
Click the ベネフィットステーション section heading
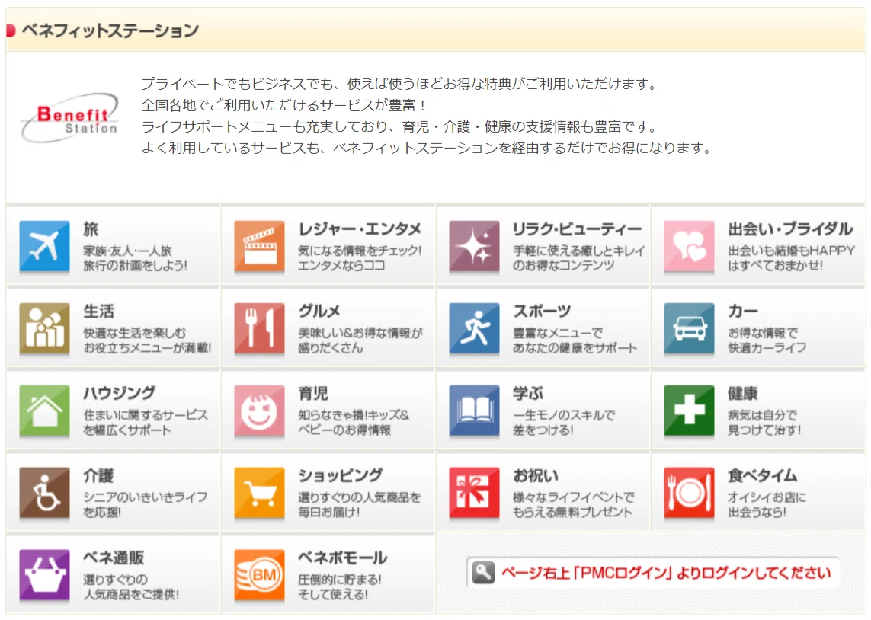click(x=110, y=30)
